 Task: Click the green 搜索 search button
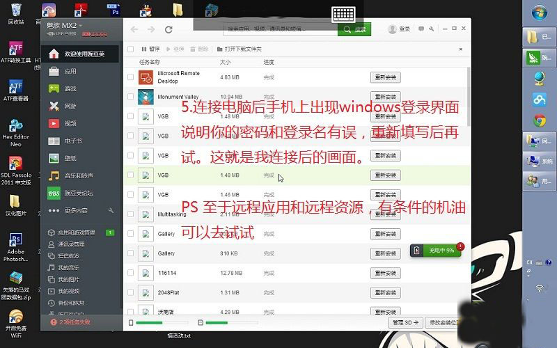click(x=354, y=29)
